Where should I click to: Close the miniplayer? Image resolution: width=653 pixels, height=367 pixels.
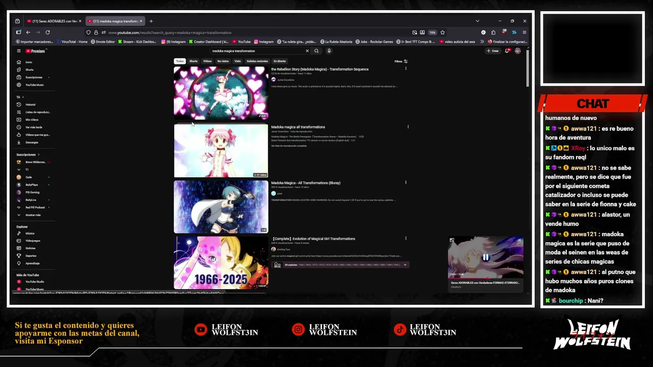[520, 240]
